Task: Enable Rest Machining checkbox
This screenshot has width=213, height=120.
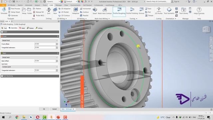Action: (2, 76)
